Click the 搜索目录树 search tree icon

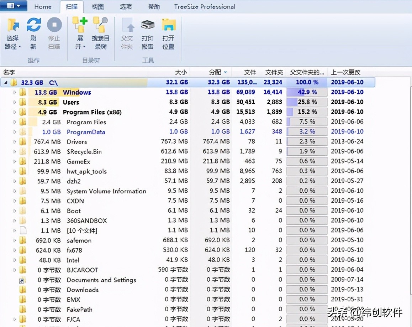(x=100, y=26)
